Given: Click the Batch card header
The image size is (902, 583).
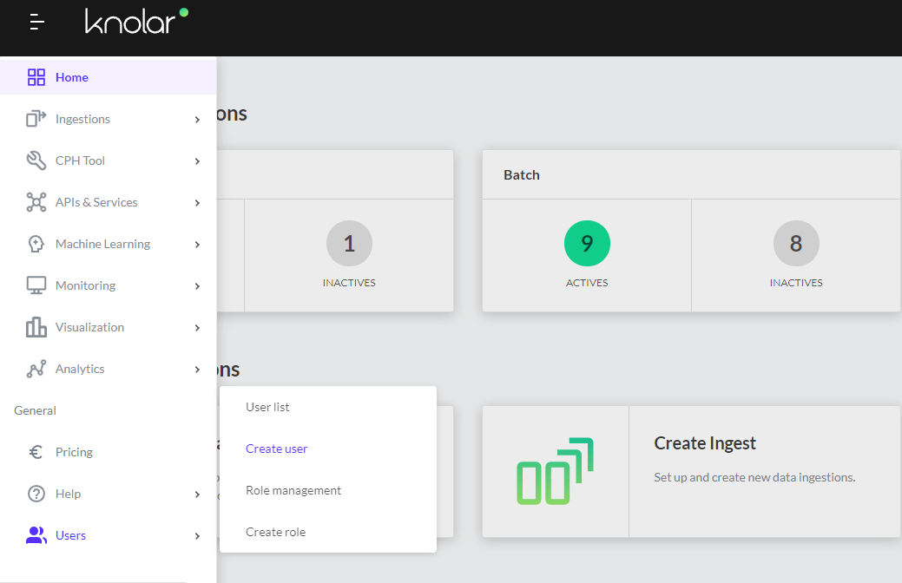Looking at the screenshot, I should point(691,174).
